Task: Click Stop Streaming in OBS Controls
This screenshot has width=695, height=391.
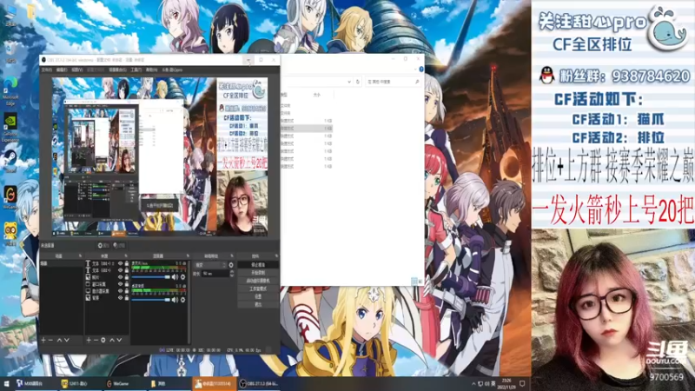Action: pyautogui.click(x=258, y=265)
